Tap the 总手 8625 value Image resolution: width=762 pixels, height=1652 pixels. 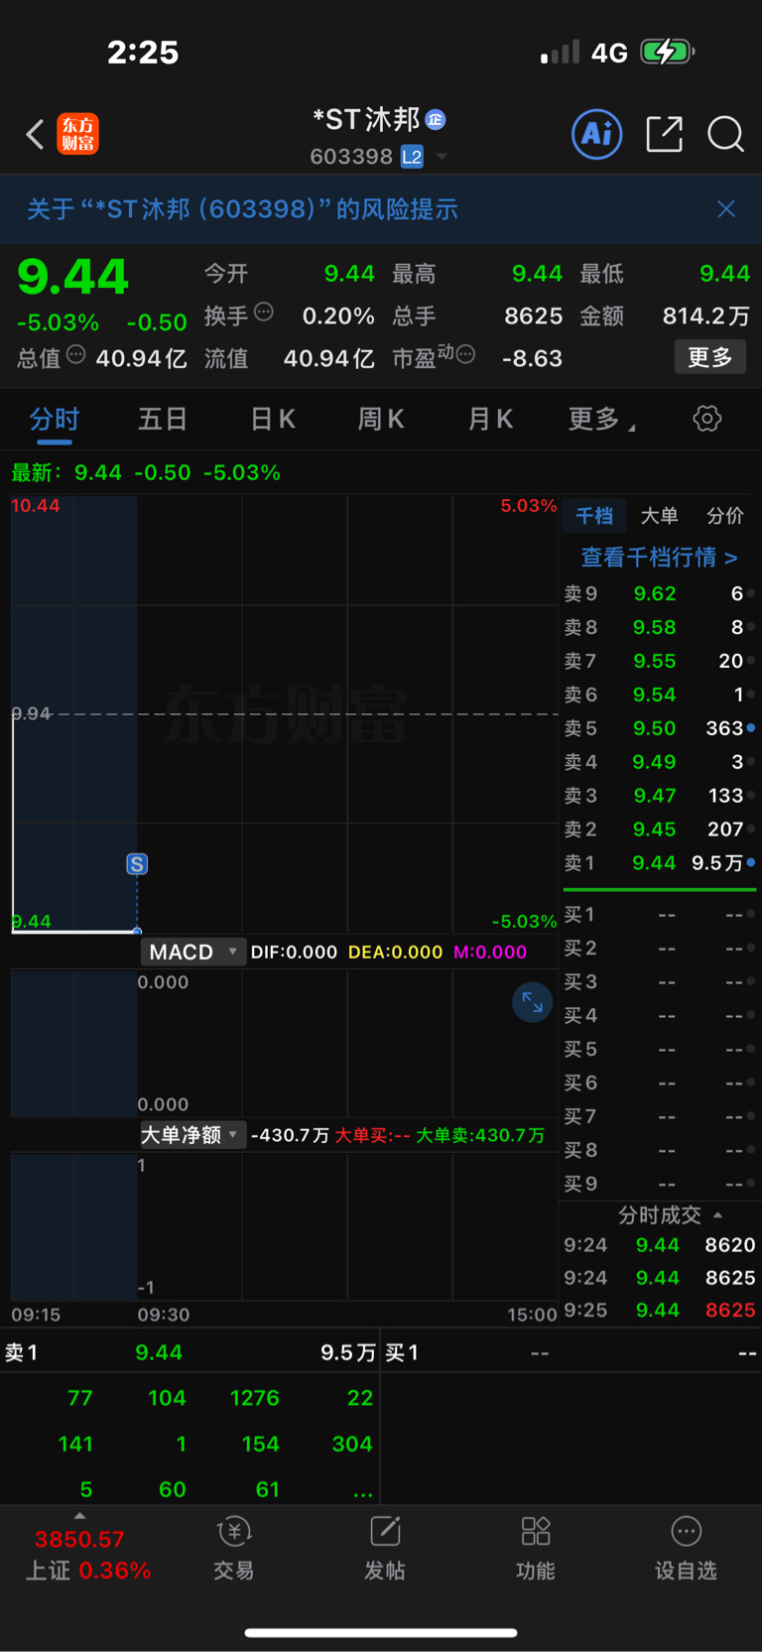[x=533, y=317]
